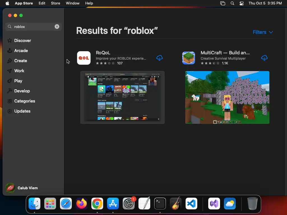Image resolution: width=287 pixels, height=215 pixels.
Task: Launch Safari from the Dock
Action: point(66,204)
